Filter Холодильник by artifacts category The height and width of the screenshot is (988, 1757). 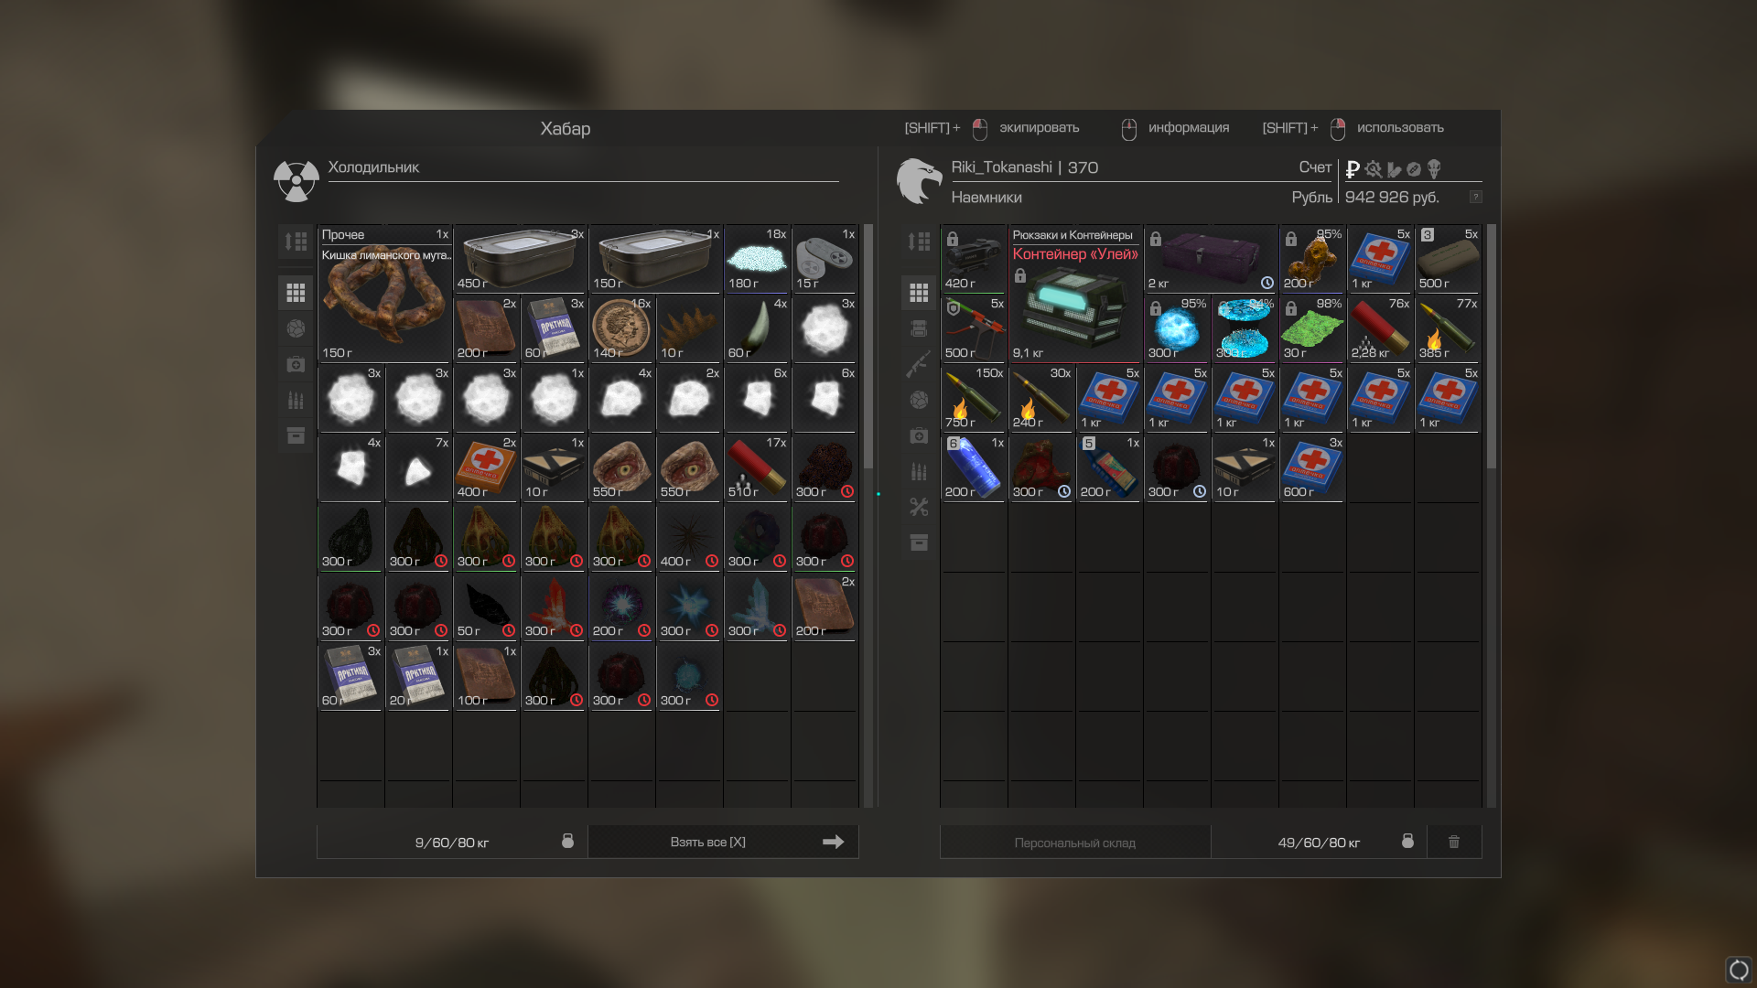pyautogui.click(x=296, y=328)
